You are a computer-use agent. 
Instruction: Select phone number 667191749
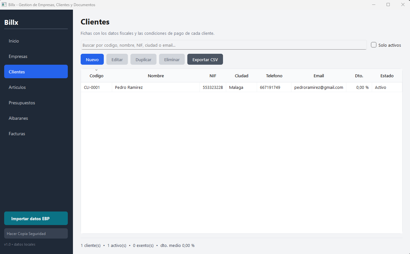(274, 87)
